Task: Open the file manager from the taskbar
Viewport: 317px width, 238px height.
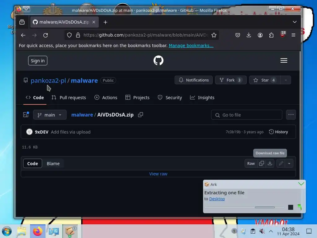Action: (x=21, y=231)
